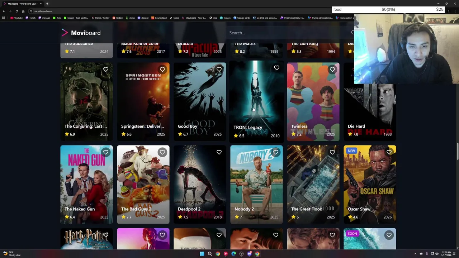
Task: Open the manage bookmark
Action: [44, 18]
